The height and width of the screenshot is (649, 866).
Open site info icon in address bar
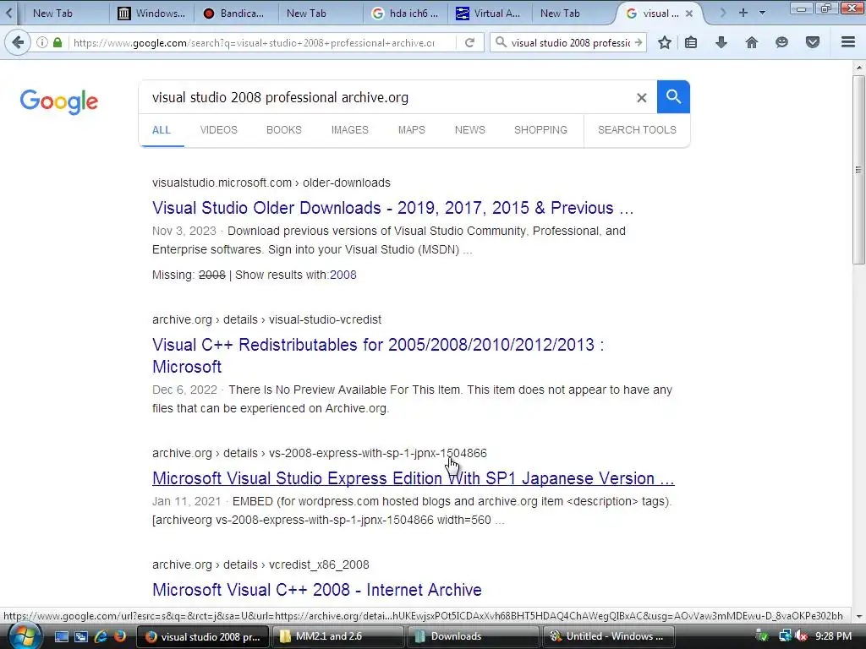click(x=42, y=42)
